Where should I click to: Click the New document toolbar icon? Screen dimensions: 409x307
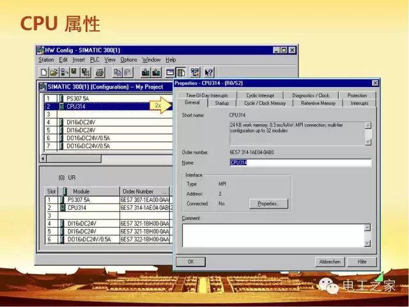(x=43, y=72)
